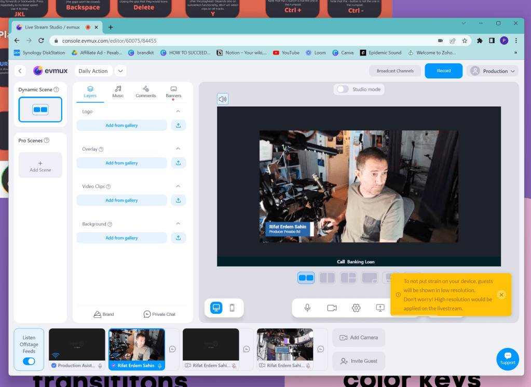
Task: Select desktop landscape view icon
Action: [x=216, y=308]
